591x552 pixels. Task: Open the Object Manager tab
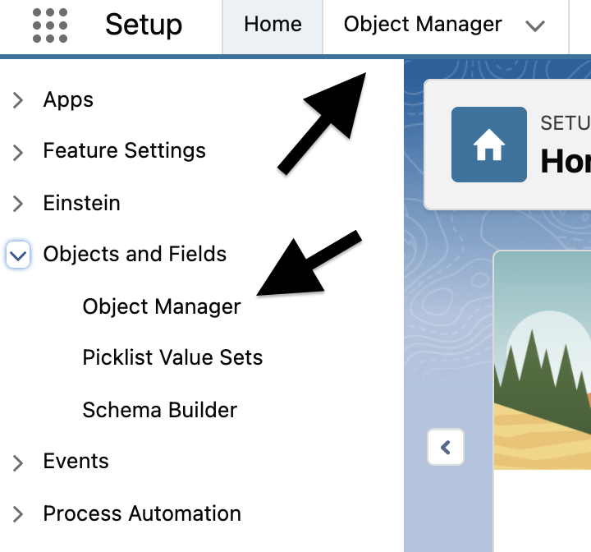pyautogui.click(x=423, y=25)
